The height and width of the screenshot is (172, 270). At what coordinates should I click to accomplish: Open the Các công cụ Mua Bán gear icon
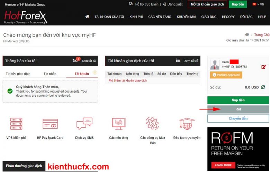pyautogui.click(x=152, y=123)
